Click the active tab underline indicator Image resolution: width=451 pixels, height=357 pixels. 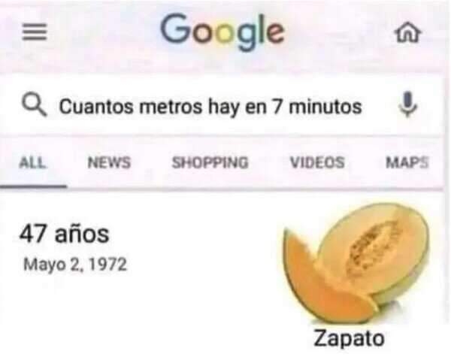pyautogui.click(x=33, y=186)
